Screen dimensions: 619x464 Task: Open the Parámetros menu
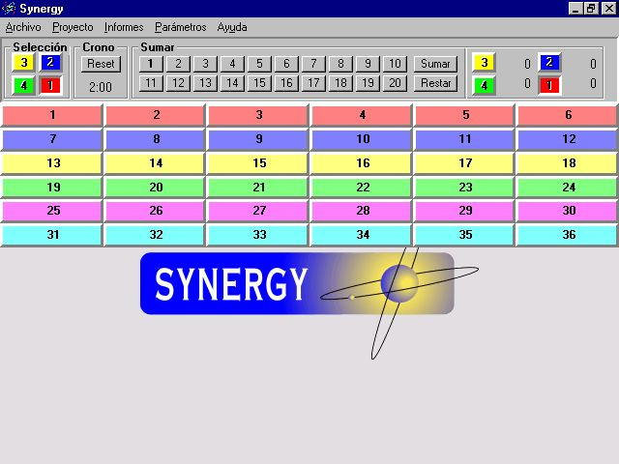[181, 27]
